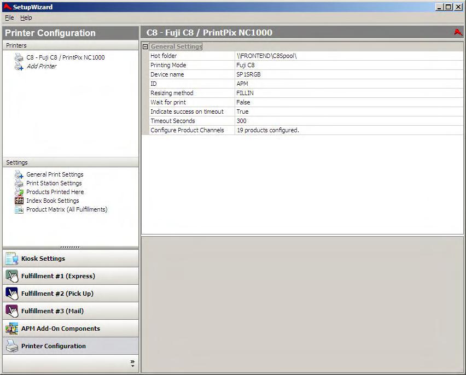Image resolution: width=466 pixels, height=375 pixels.
Task: Click the Hot folder value \\FRONTEND\C8Spool\
Action: tap(349, 56)
